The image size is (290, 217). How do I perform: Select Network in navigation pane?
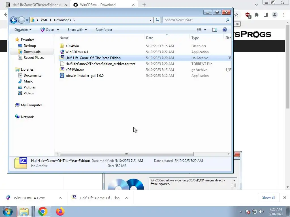pos(27,117)
